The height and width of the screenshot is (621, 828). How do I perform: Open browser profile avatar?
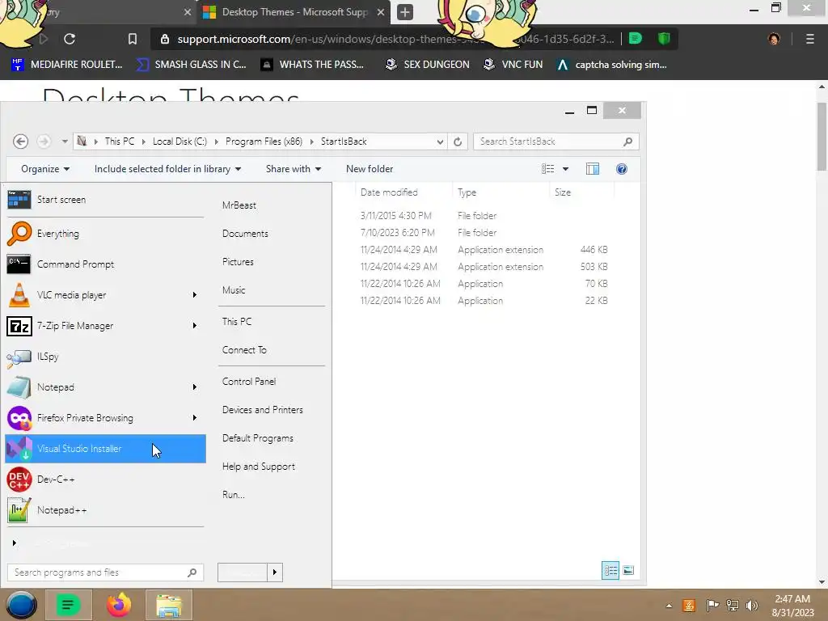pos(774,39)
